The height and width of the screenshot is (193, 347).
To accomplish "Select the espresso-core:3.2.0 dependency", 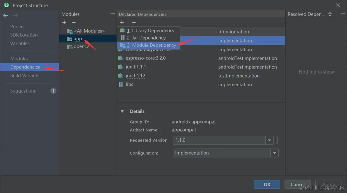I will [x=146, y=58].
